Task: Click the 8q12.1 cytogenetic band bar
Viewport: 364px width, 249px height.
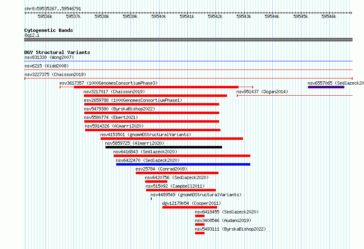Action: [x=188, y=40]
